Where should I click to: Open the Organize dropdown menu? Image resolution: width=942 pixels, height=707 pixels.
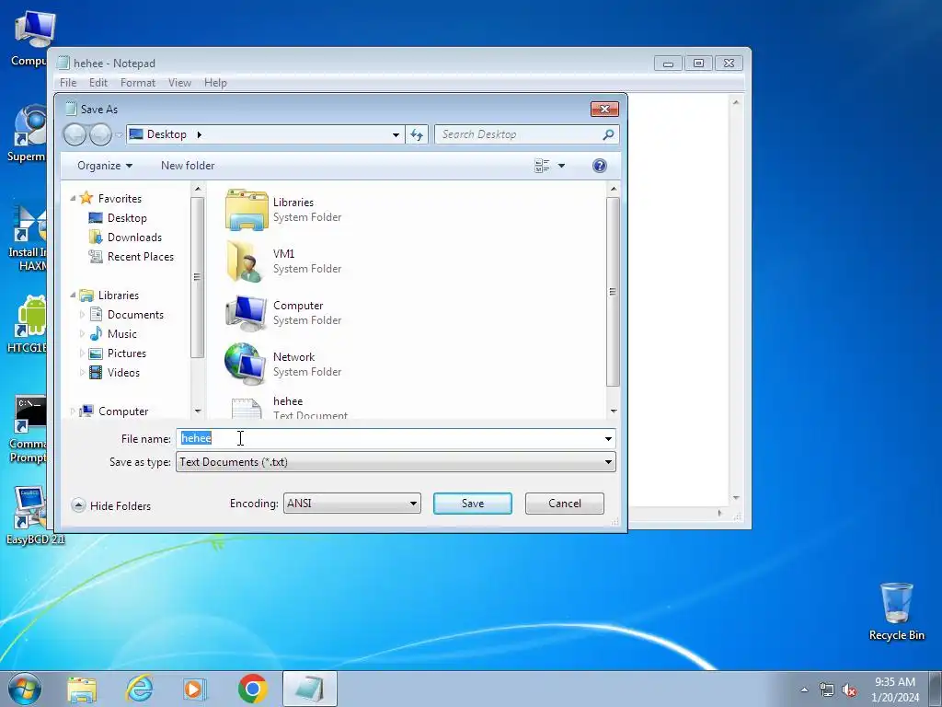[x=105, y=166]
